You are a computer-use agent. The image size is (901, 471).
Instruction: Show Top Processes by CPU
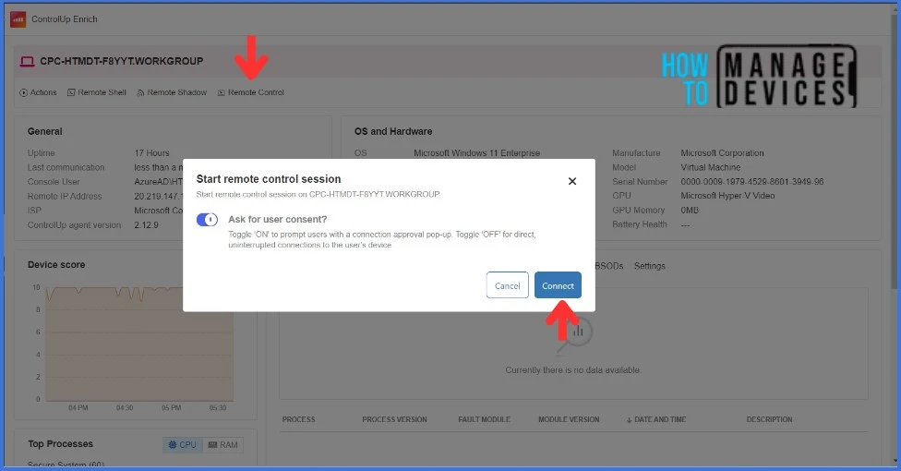183,444
